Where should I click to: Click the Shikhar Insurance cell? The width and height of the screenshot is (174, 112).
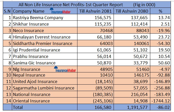coord(31,24)
